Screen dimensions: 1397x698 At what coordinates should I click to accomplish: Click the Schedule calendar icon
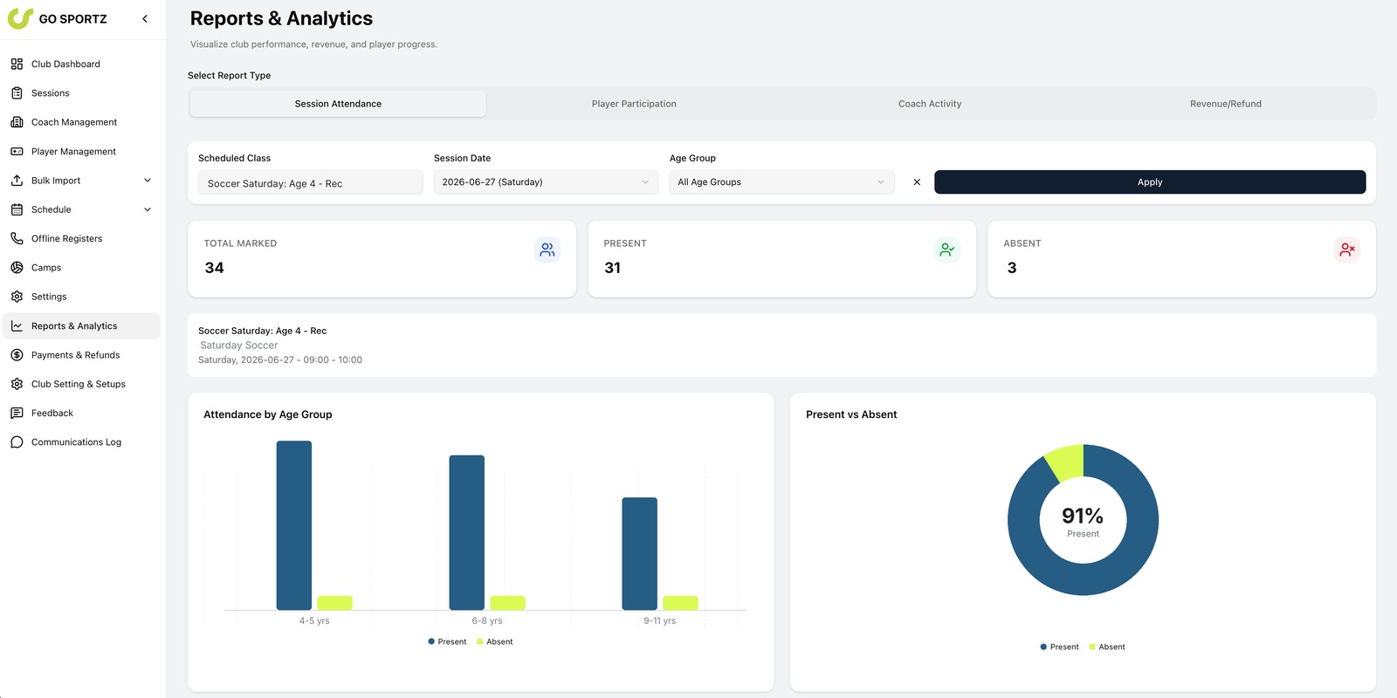pyautogui.click(x=17, y=209)
